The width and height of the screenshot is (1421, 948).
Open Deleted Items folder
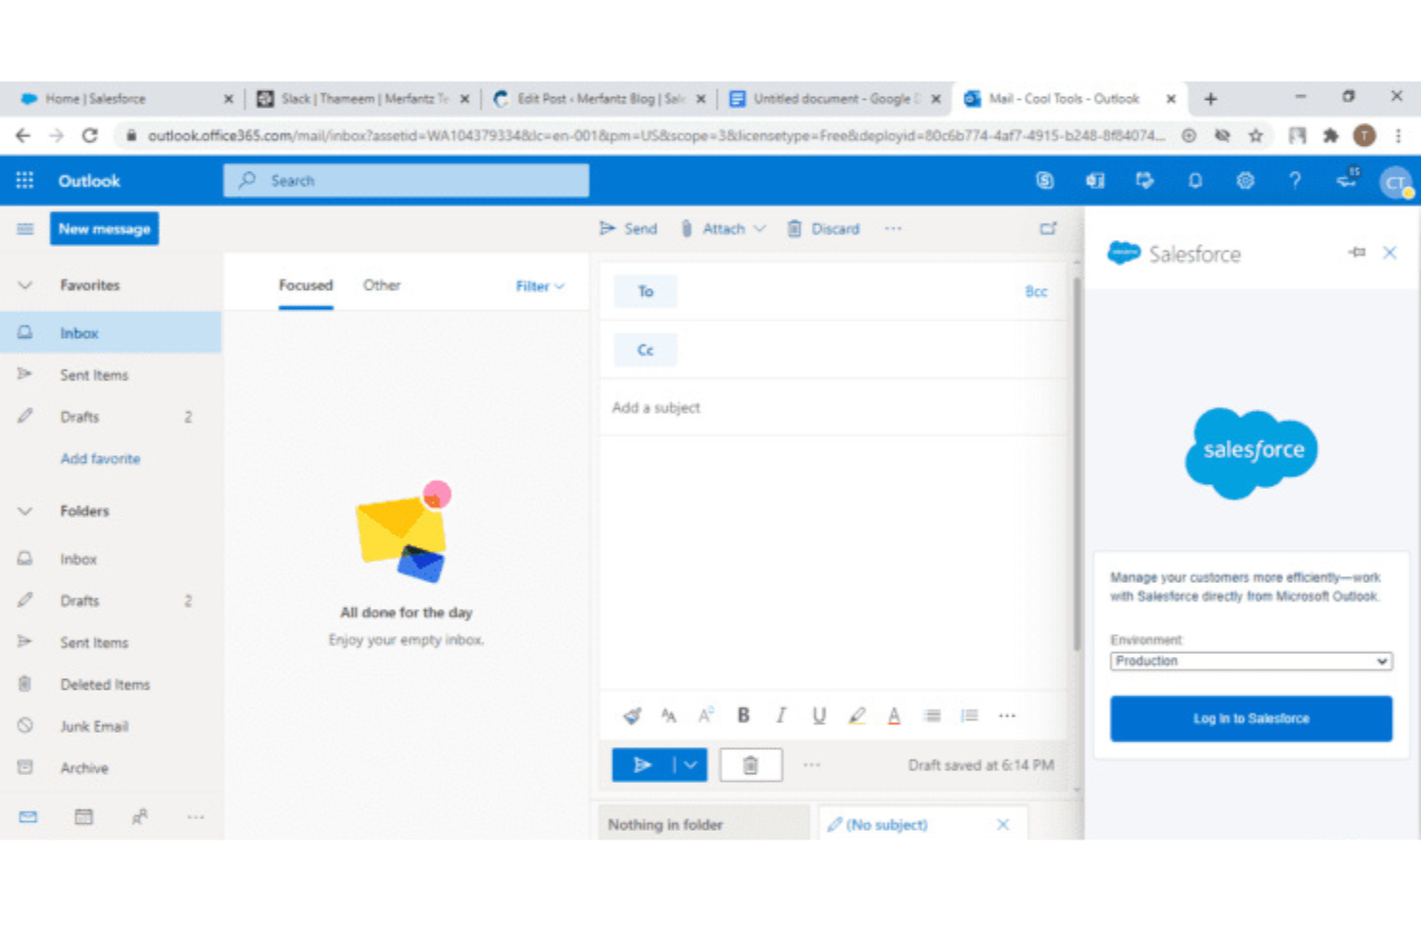pos(111,685)
